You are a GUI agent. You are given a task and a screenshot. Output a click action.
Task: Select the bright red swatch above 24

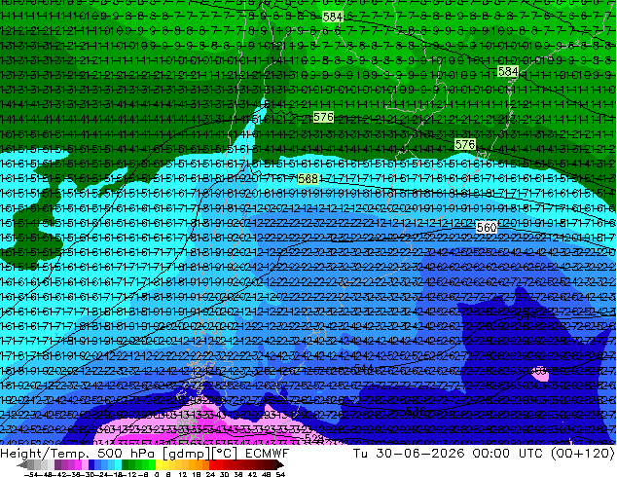click(x=212, y=465)
